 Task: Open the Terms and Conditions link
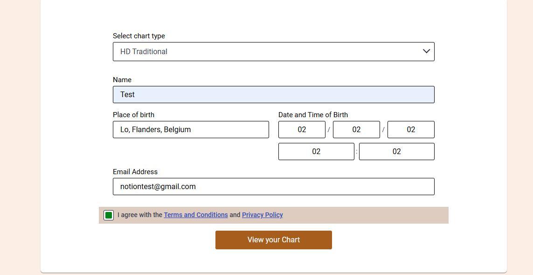tap(196, 215)
